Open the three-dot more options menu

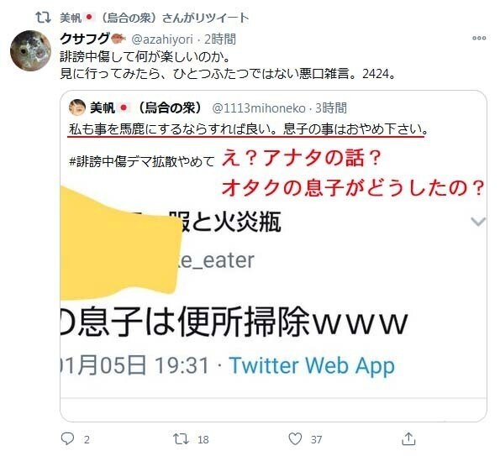(479, 38)
